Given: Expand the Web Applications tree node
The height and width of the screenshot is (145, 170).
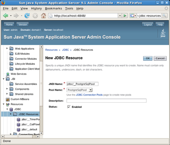Looking at the screenshot, I should (7, 48).
